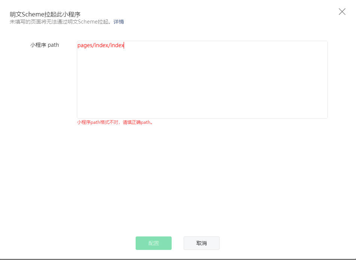Cancel with the 取消 button
Viewport: 356px width, 260px height.
click(201, 243)
